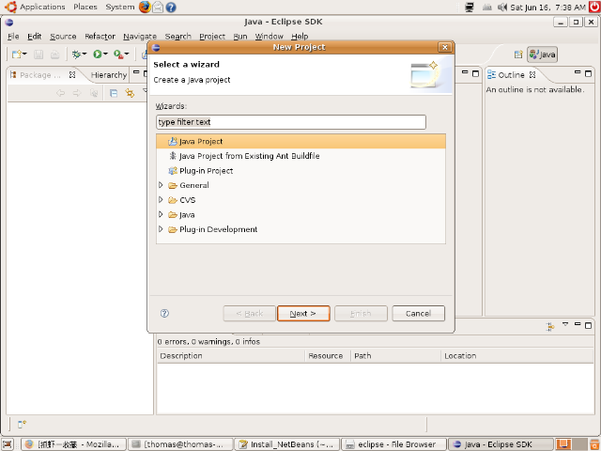
Task: Click Problems view filter icon
Action: 550,326
